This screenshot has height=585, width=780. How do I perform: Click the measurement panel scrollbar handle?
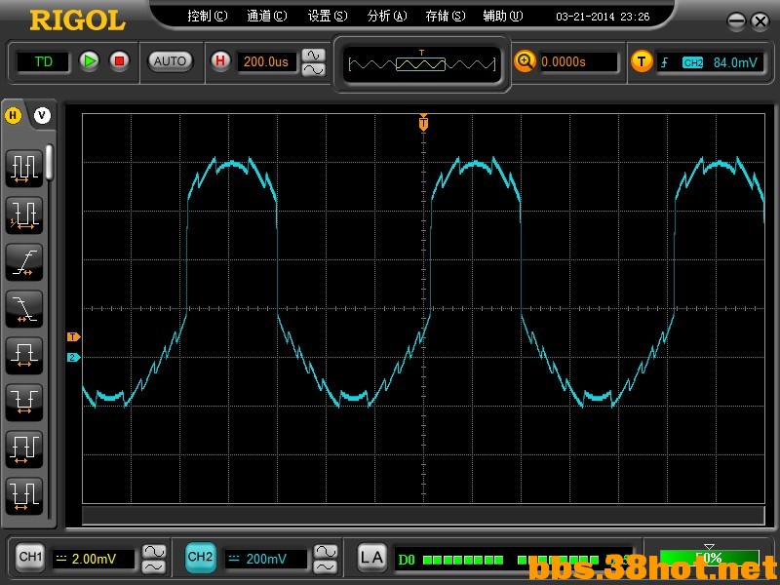(50, 162)
